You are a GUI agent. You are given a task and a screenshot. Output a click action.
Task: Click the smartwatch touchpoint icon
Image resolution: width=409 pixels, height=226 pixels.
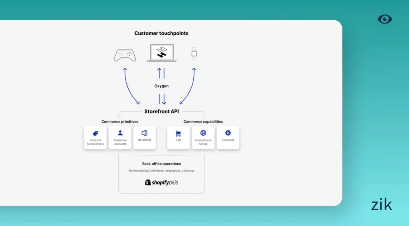pyautogui.click(x=194, y=54)
